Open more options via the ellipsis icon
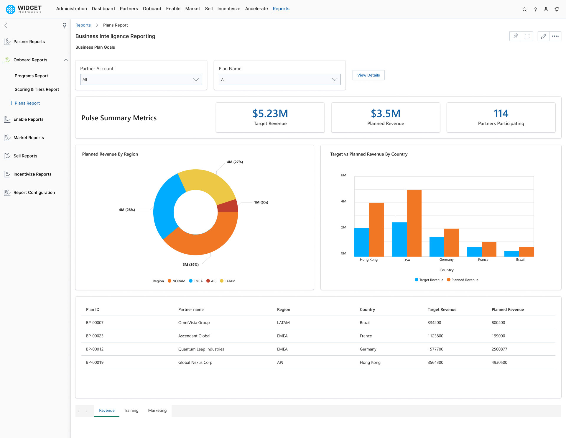 click(555, 36)
